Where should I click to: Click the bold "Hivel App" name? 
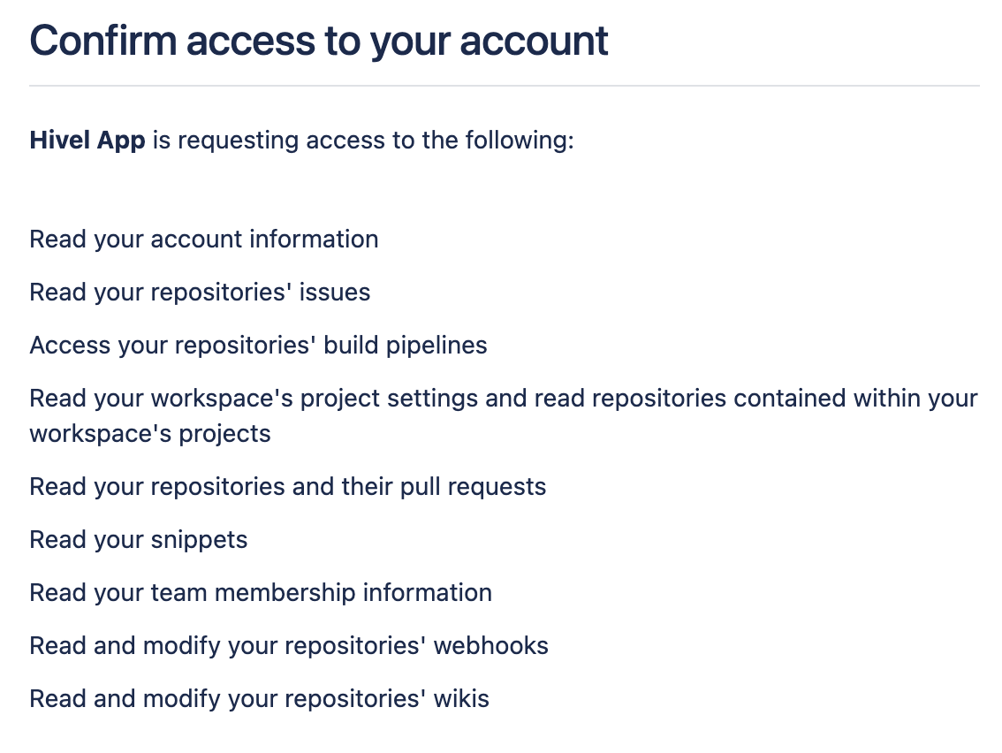pyautogui.click(x=87, y=141)
